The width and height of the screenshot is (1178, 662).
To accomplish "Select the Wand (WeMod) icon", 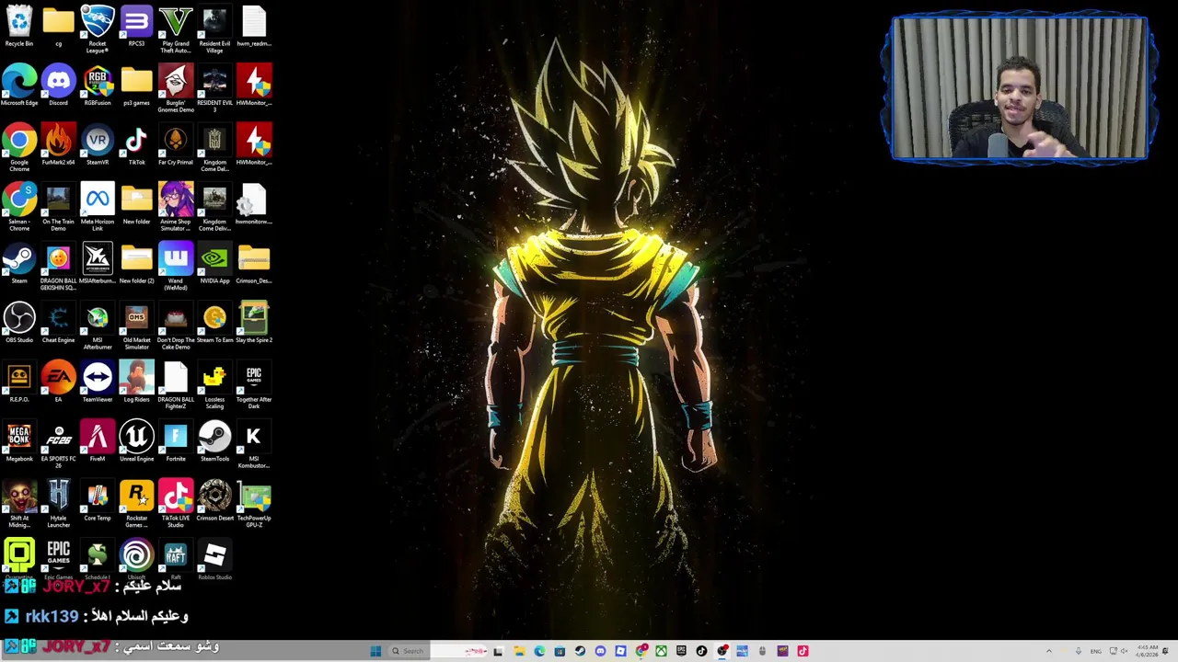I will coord(176,267).
